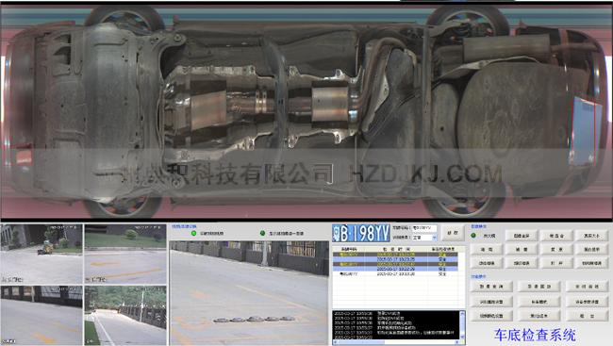Click the log horizontal scrollbar right arrow
Viewport: 613px width, 346px height.
(457, 342)
